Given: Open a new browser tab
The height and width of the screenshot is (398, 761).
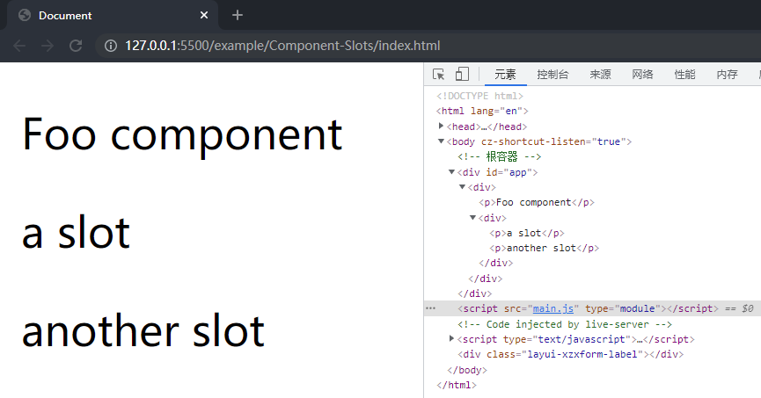Looking at the screenshot, I should (x=237, y=15).
